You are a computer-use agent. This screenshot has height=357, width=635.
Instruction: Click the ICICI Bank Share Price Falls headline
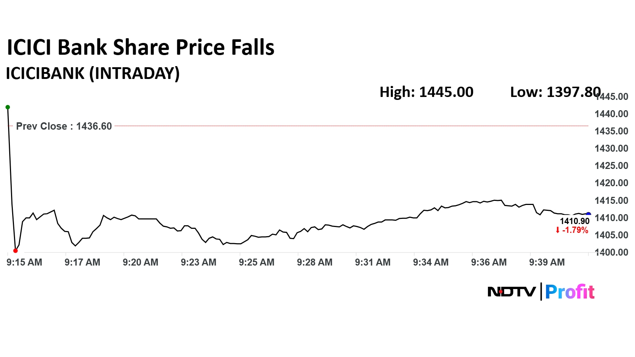click(x=141, y=48)
